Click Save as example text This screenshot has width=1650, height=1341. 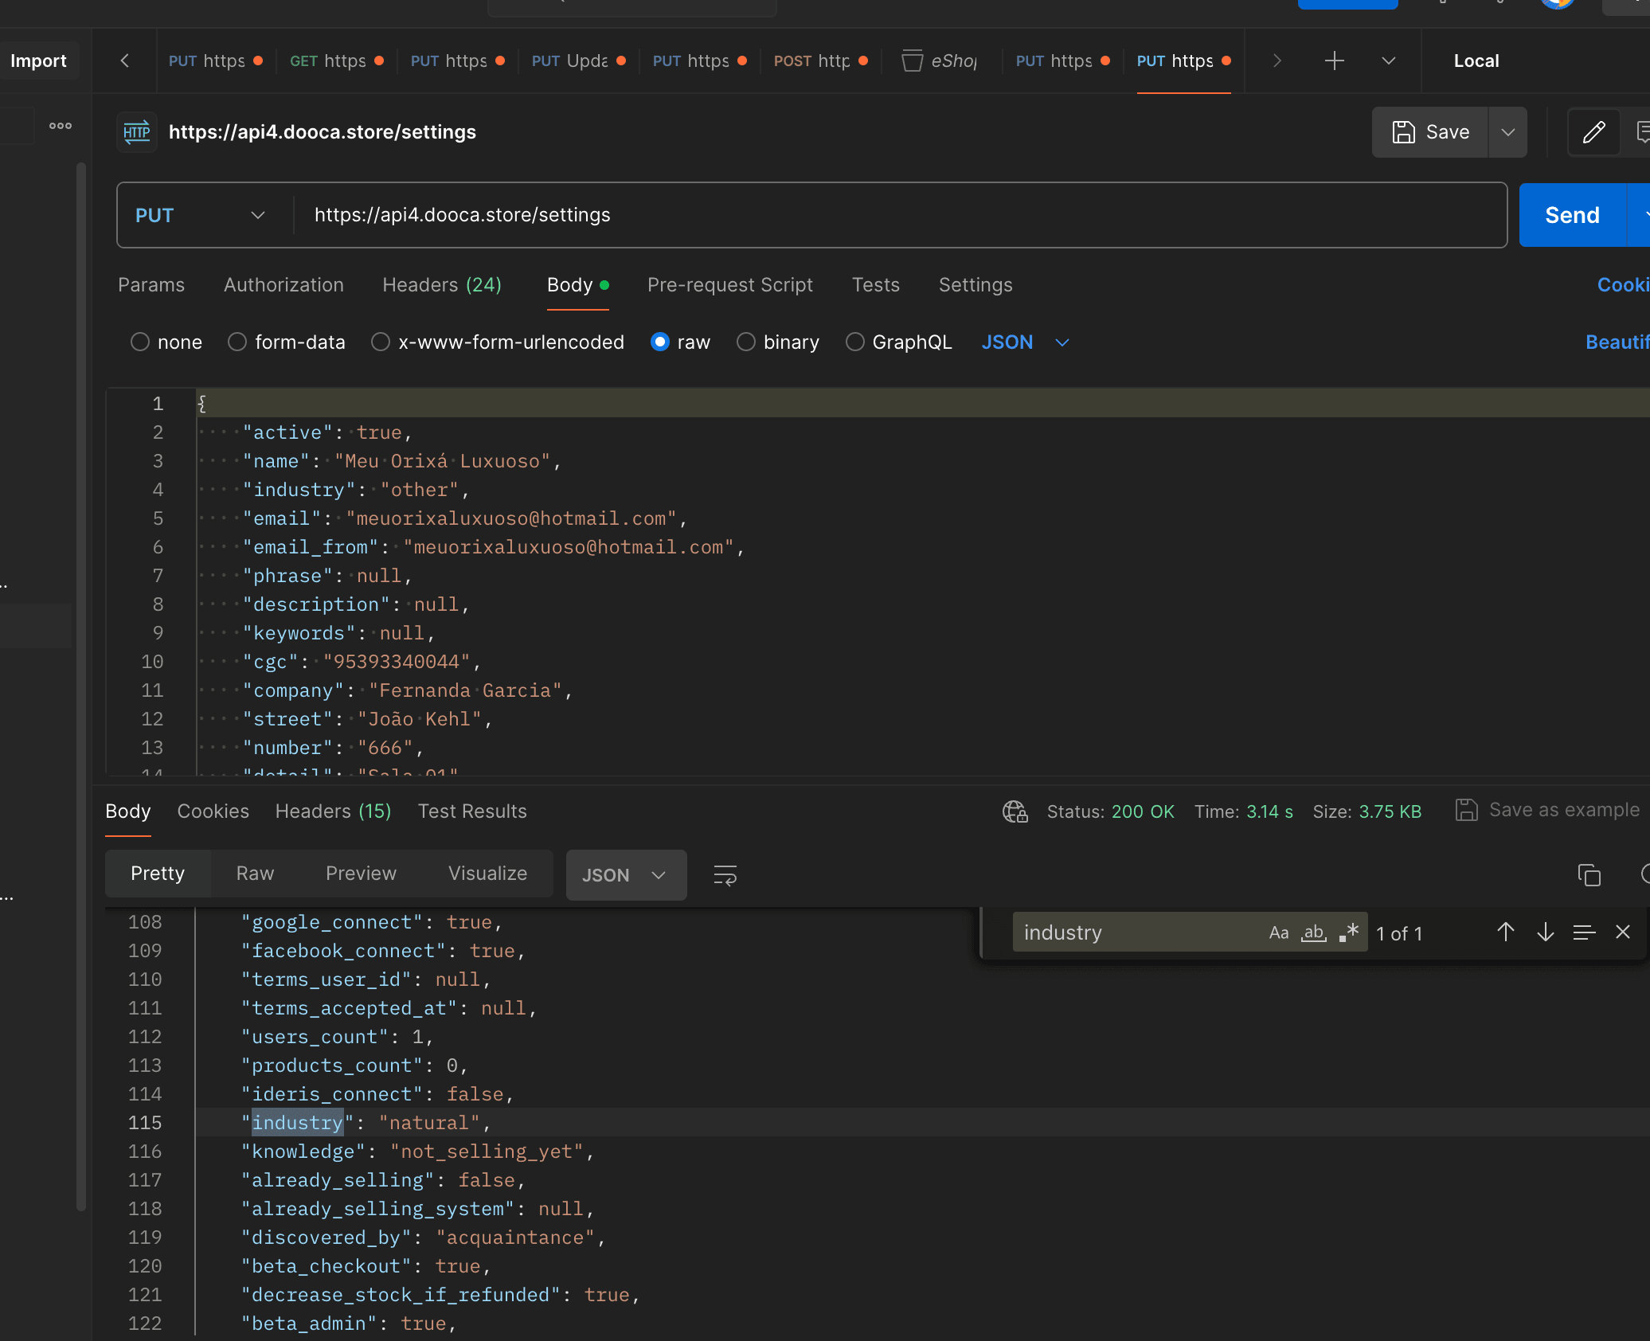pos(1564,811)
